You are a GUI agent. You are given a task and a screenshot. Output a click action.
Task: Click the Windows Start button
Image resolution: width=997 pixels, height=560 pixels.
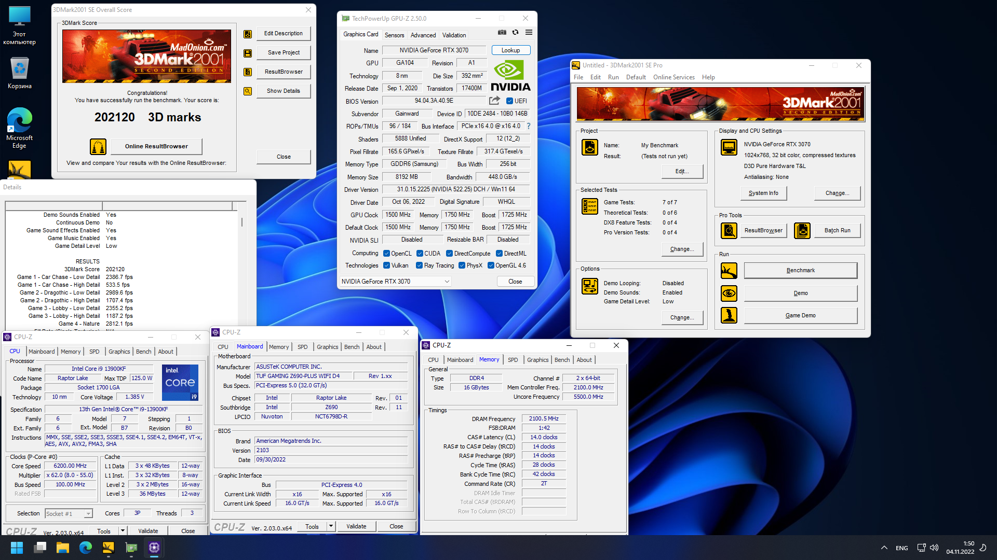pyautogui.click(x=17, y=548)
